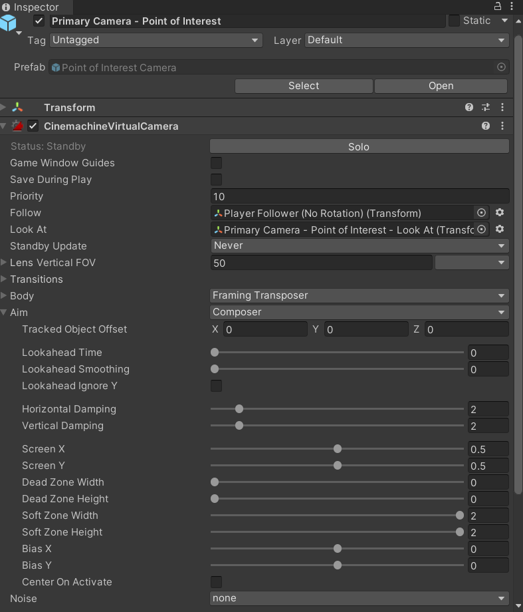This screenshot has width=523, height=612.
Task: Click the Follow field object picker
Action: click(x=482, y=213)
